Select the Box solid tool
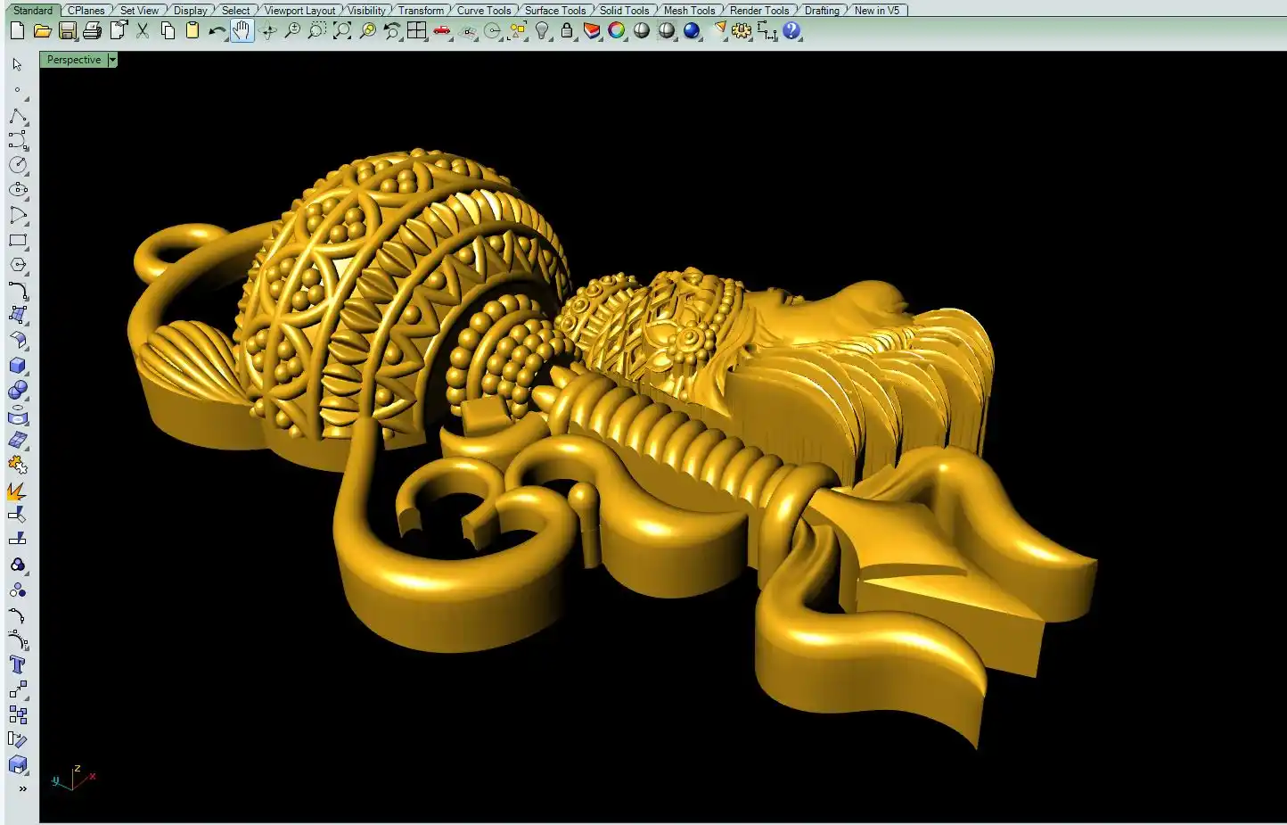This screenshot has width=1287, height=825. [x=18, y=366]
